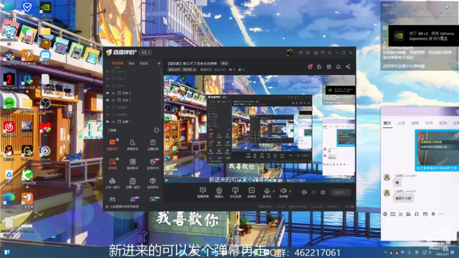Open the funnel filter icon in title bar

point(322,53)
